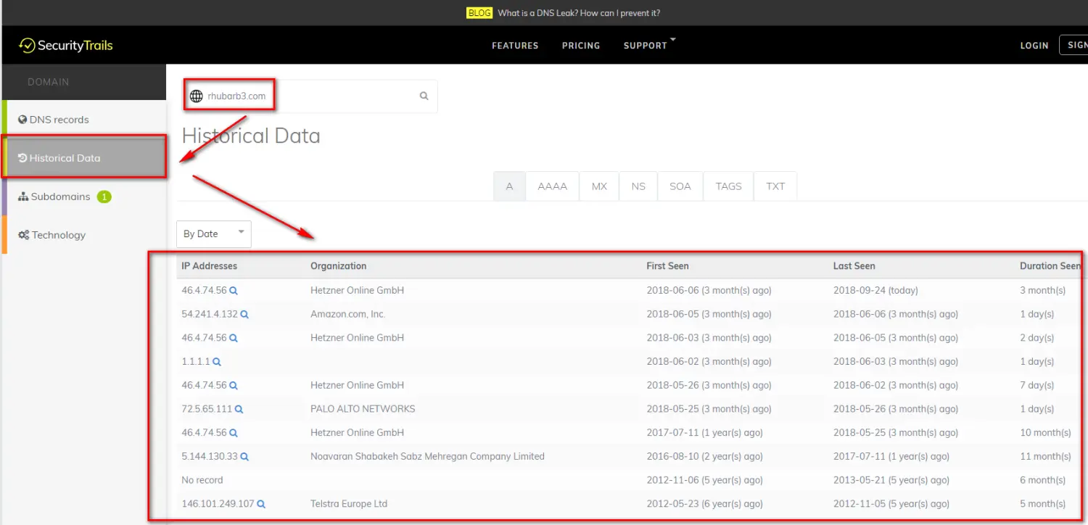Switch to the TXT records tab
This screenshot has height=525, width=1088.
click(775, 186)
